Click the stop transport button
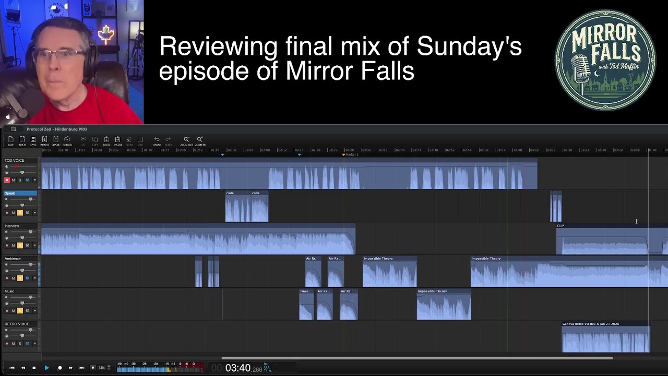Viewport: 668px width, 376px height. pyautogui.click(x=34, y=368)
